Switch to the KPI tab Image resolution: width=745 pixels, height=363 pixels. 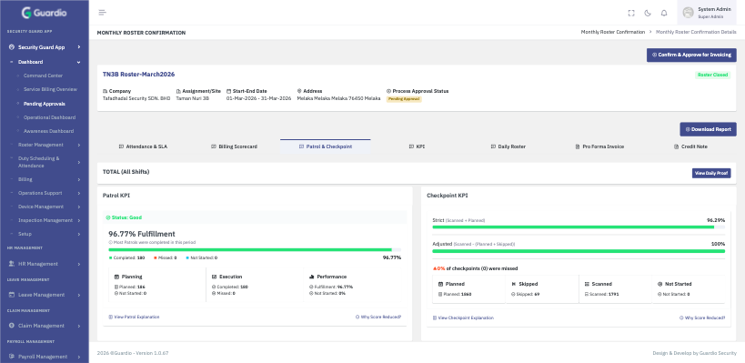coord(417,146)
